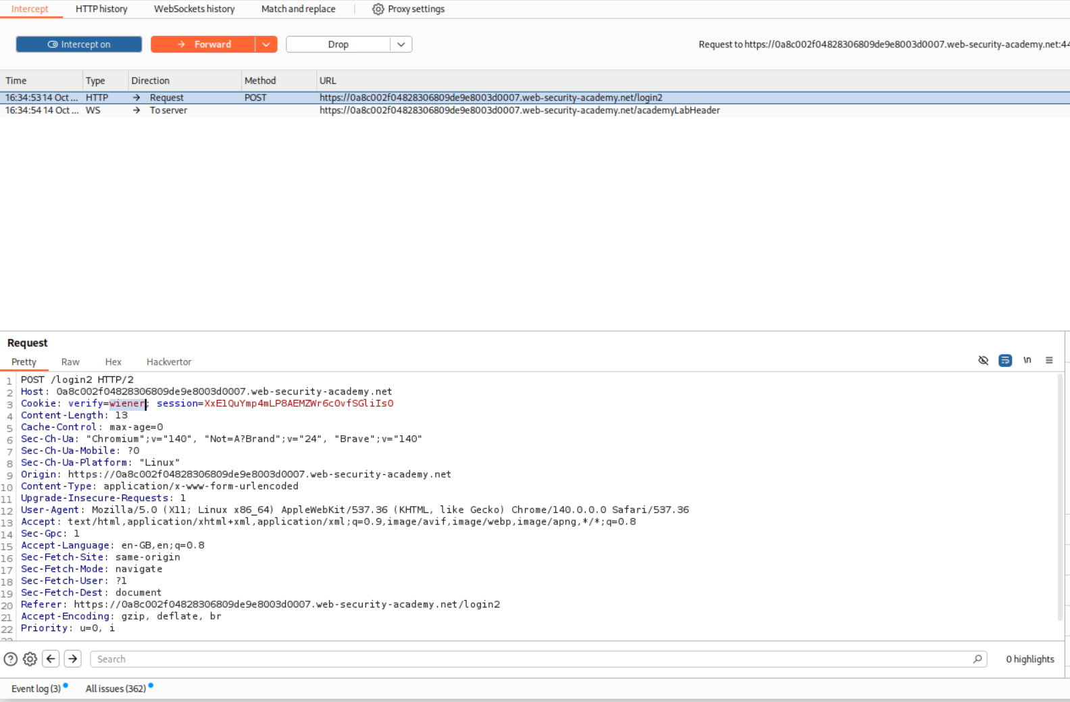Screen dimensions: 1070x702
Task: Click the help question mark icon
Action: pyautogui.click(x=11, y=659)
